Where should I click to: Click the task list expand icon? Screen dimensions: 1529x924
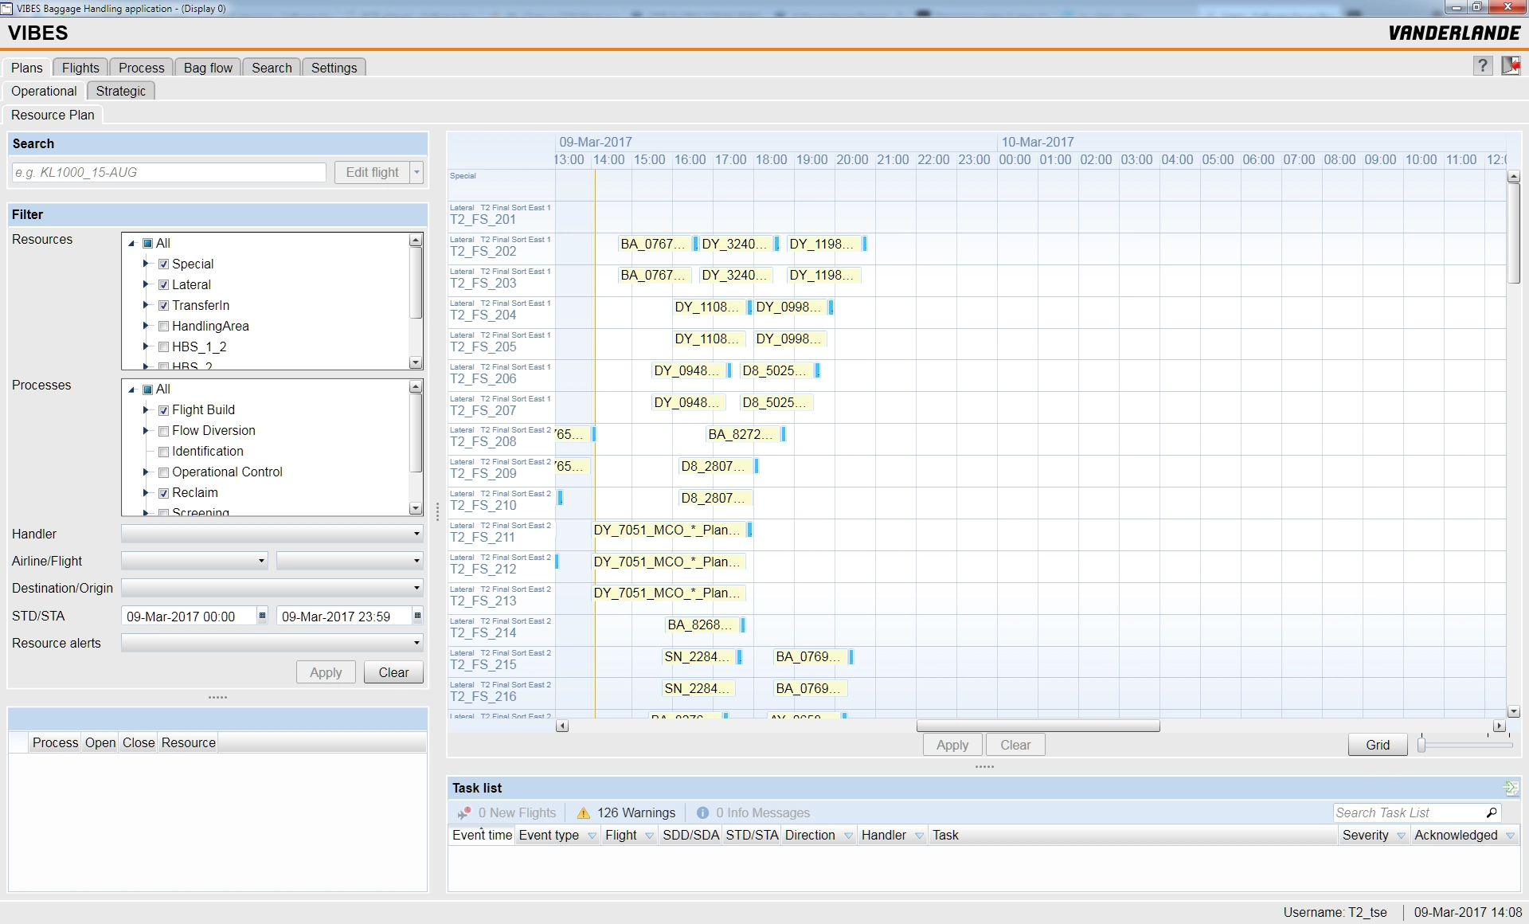coord(1509,789)
